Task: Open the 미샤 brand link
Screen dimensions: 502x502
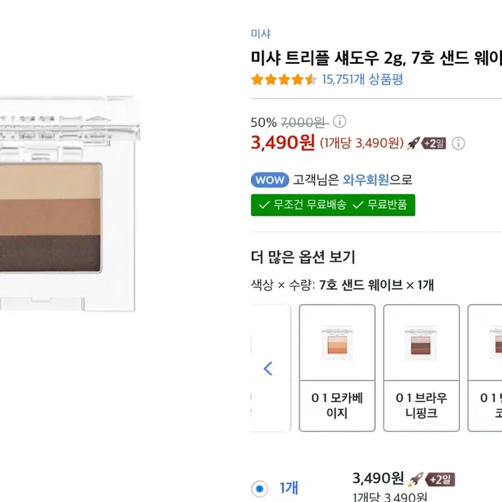Action: 260,34
